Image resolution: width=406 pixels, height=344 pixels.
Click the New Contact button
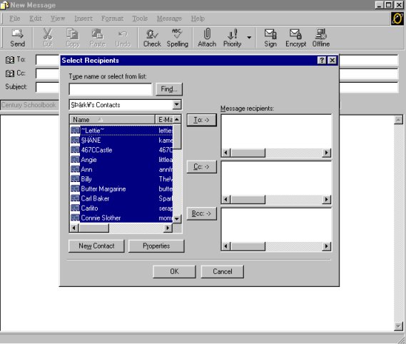[x=96, y=246]
